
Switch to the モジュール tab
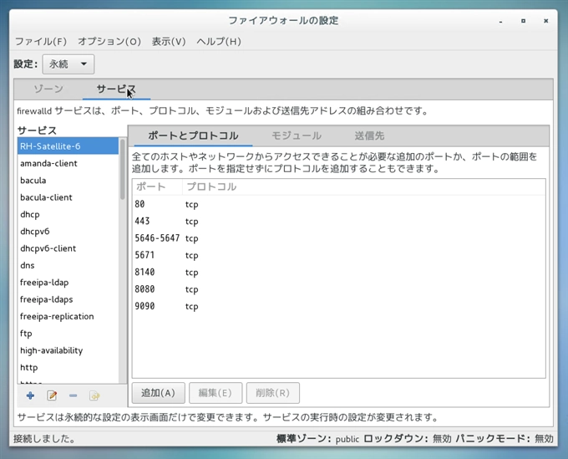pyautogui.click(x=297, y=135)
